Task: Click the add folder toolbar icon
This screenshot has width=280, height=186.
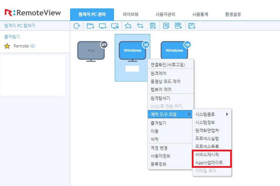Action: pyautogui.click(x=90, y=26)
